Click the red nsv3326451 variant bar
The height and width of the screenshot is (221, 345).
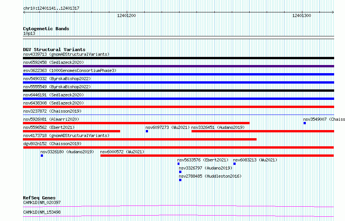(263, 131)
